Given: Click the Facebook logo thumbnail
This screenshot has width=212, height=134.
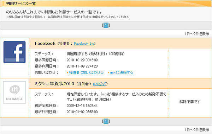Looking at the screenshot, I should coord(14,52).
